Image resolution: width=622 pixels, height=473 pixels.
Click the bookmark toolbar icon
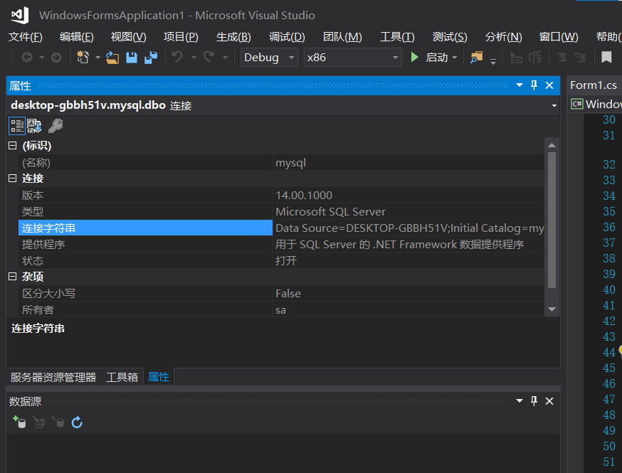pyautogui.click(x=606, y=58)
